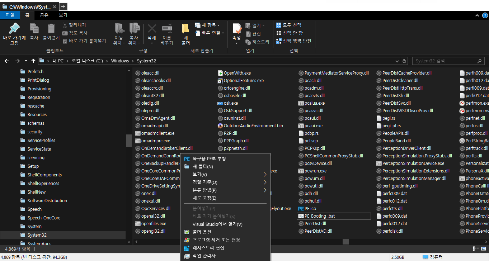Select PE.ico file icon

click(x=301, y=208)
